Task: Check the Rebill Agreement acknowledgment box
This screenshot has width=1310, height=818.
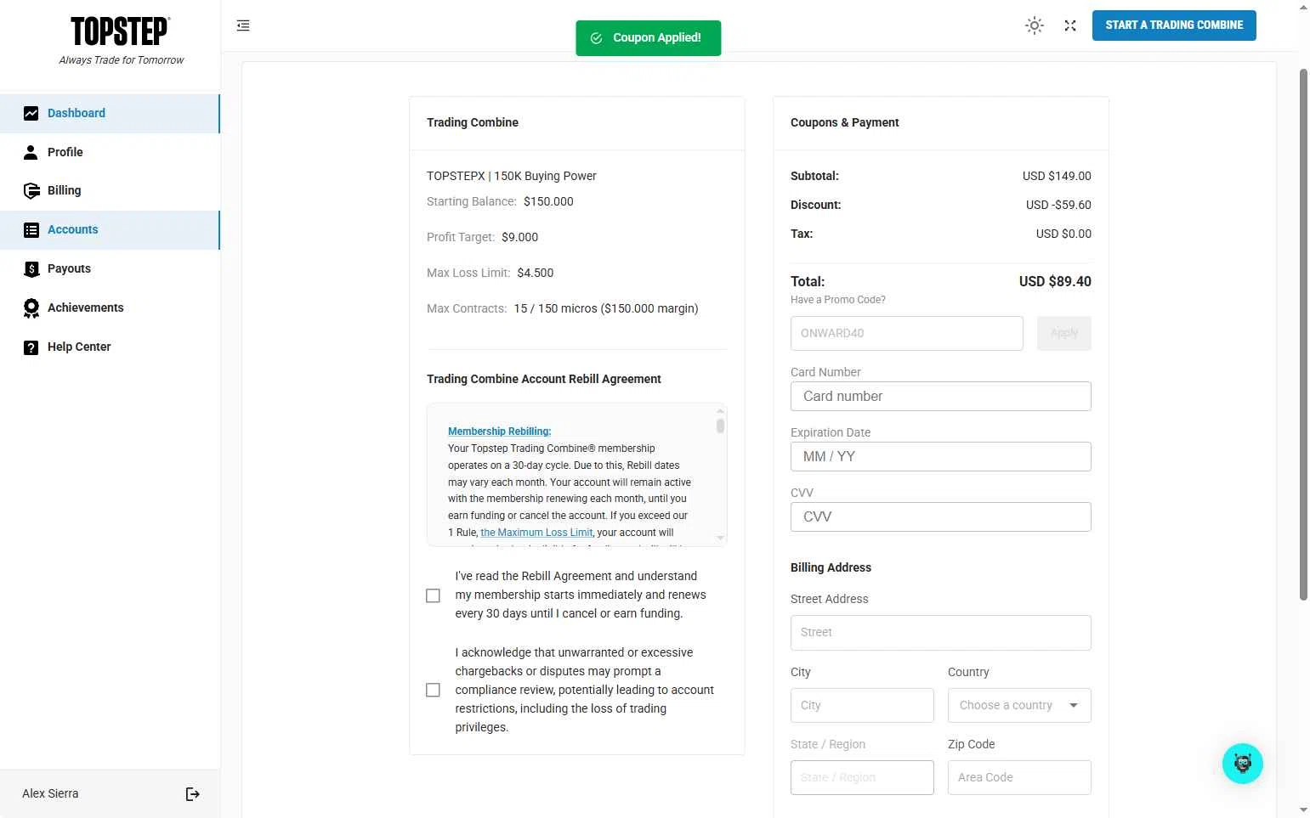Action: [x=433, y=595]
